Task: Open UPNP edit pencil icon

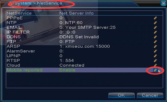Action: click(155, 56)
